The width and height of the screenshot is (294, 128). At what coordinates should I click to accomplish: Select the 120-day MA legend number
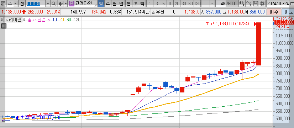pyautogui.click(x=77, y=20)
